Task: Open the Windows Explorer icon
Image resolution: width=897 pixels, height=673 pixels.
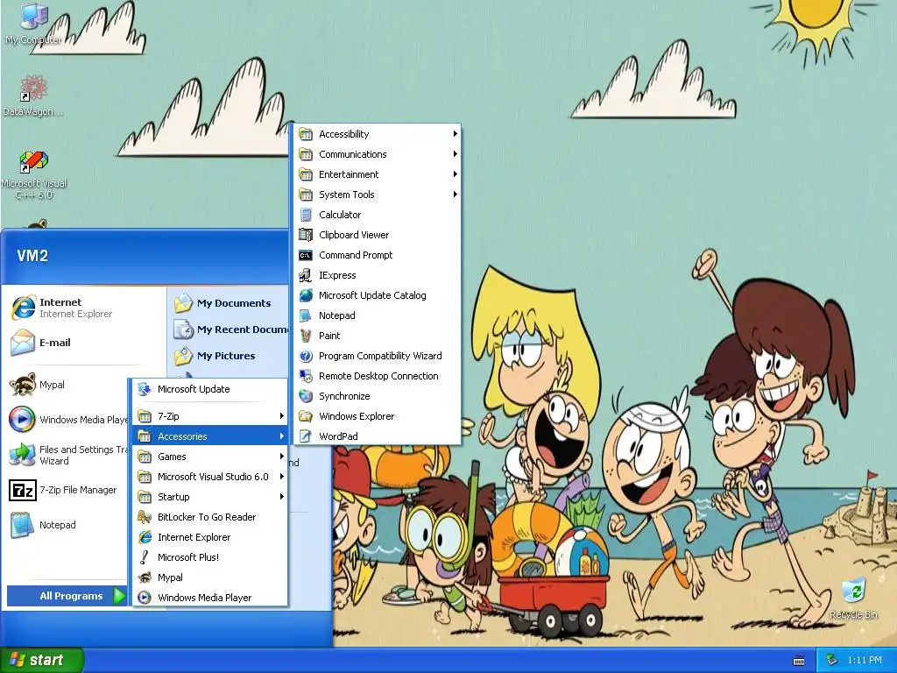Action: [306, 416]
